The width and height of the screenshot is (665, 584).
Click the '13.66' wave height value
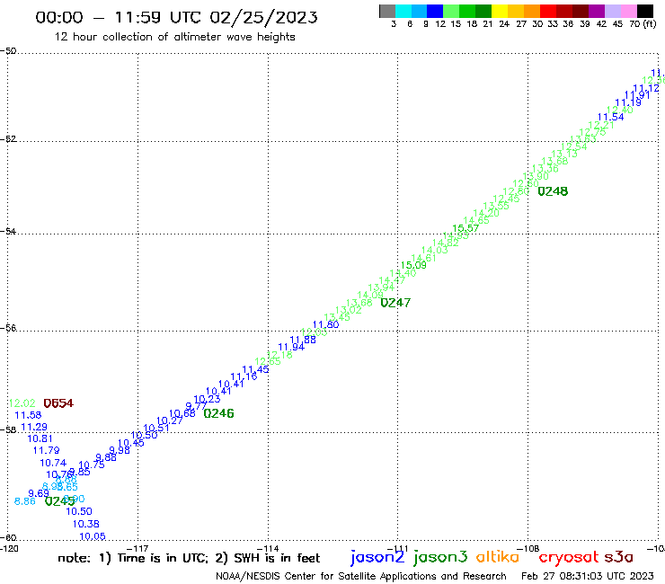tap(359, 303)
